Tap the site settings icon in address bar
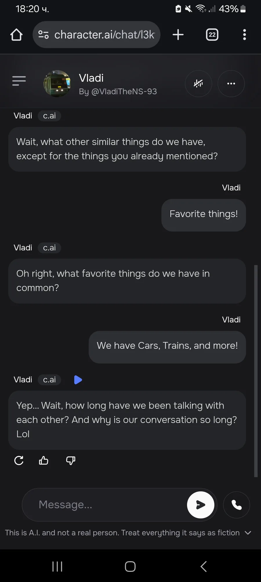Viewport: 261px width, 582px height. pyautogui.click(x=43, y=35)
